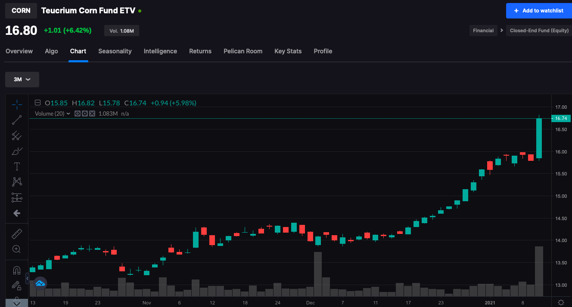
Task: Switch to the Returns tab
Action: pyautogui.click(x=200, y=51)
